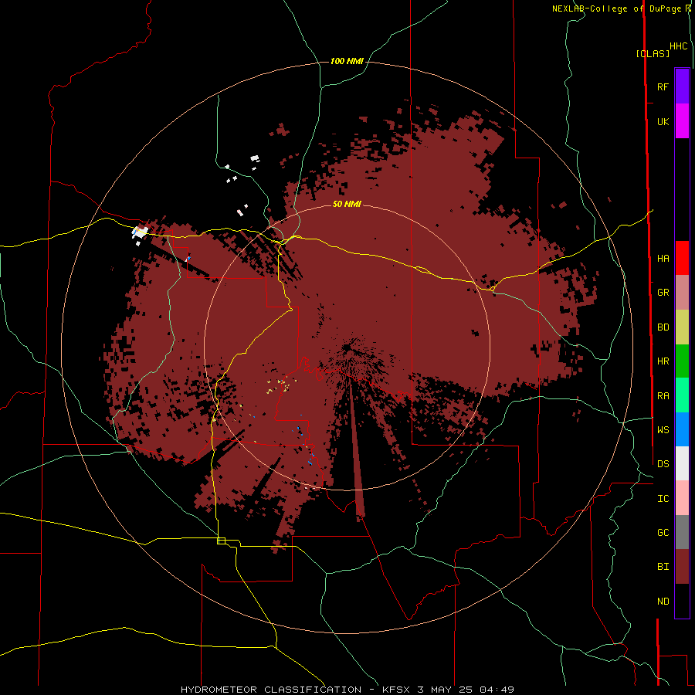Click the BD legend label

click(663, 327)
